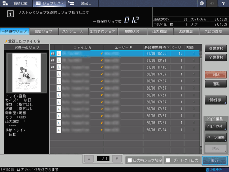Open the 出力履歴 tab

[160, 31]
